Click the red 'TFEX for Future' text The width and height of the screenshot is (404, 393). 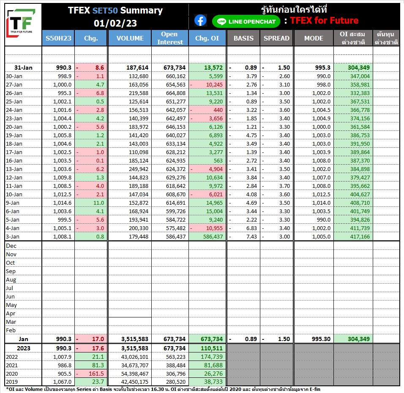pyautogui.click(x=324, y=20)
